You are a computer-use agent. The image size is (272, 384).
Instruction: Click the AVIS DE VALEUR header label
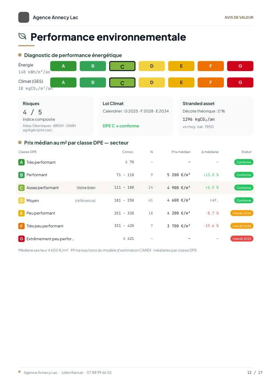(239, 18)
